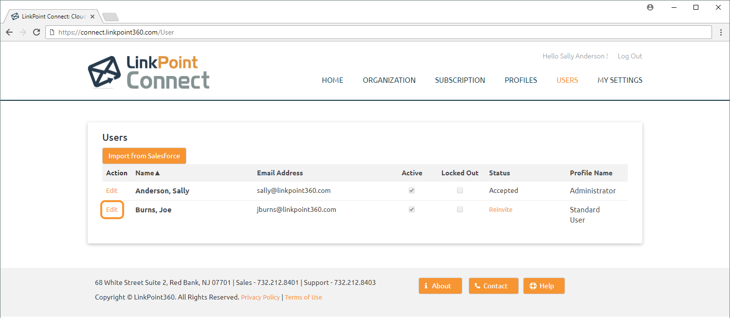The image size is (730, 318).
Task: Click the Log Out link
Action: click(x=630, y=56)
